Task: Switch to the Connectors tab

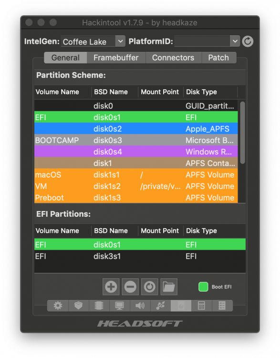Action: tap(173, 58)
